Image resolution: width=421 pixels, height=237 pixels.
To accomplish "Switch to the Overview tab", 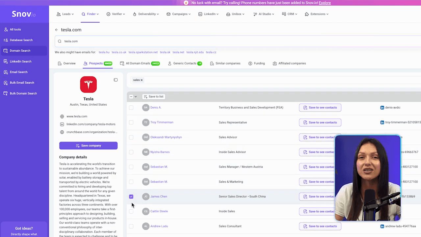I will click(x=67, y=64).
